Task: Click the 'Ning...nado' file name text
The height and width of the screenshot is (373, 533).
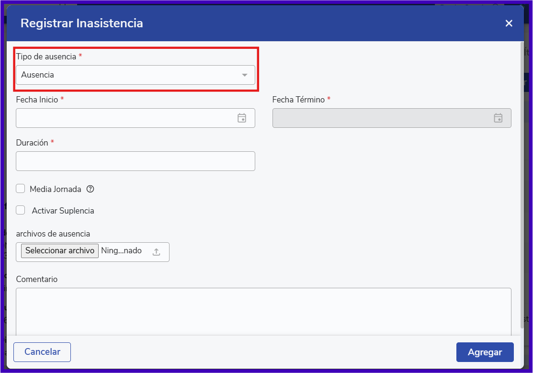Action: click(x=121, y=251)
